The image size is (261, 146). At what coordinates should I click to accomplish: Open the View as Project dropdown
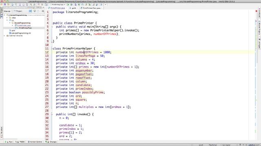tap(22, 11)
